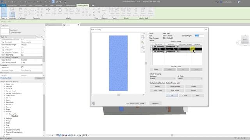
Task: Click Cancel in Edit Assembly dialog
Action: [185, 96]
